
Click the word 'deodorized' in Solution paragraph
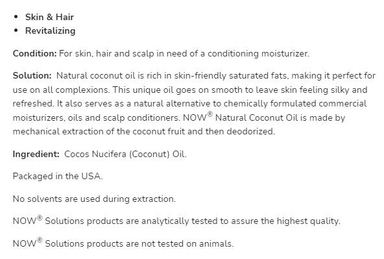tap(250, 132)
